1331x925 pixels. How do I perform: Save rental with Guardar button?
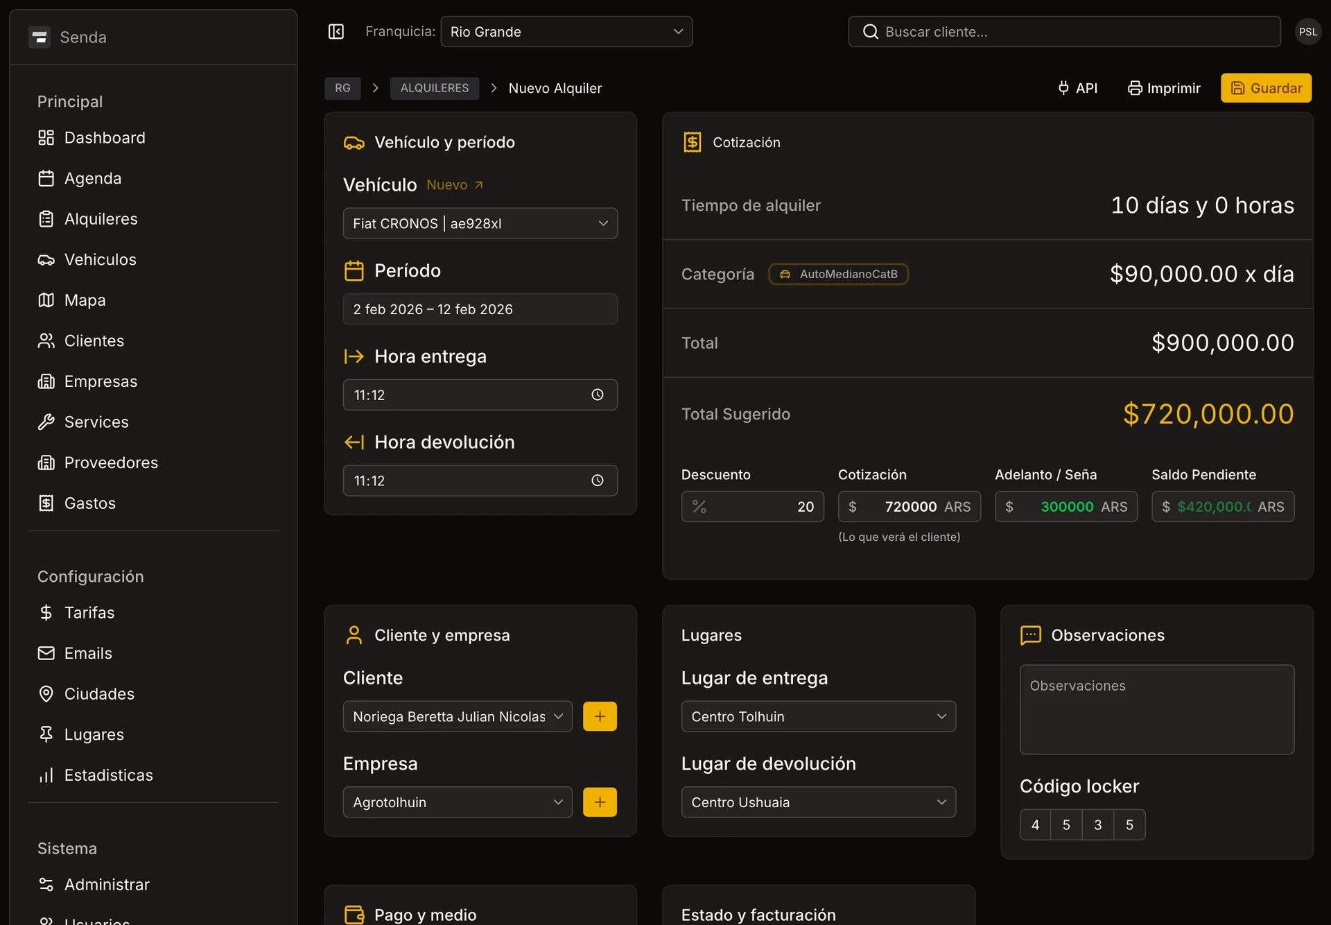[1265, 88]
